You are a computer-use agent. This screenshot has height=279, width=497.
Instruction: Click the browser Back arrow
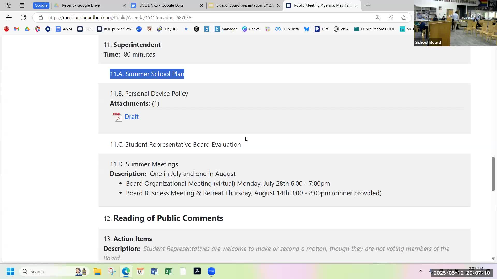point(9,18)
